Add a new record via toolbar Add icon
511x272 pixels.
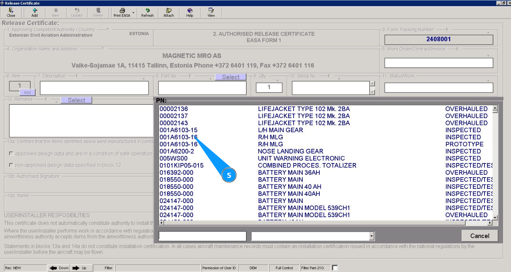coord(34,13)
